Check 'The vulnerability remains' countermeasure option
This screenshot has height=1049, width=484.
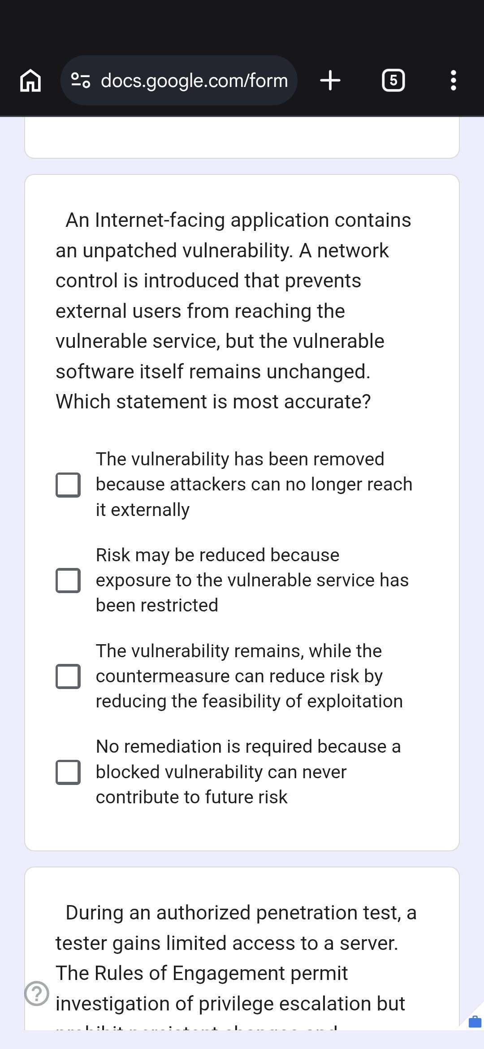(x=68, y=676)
